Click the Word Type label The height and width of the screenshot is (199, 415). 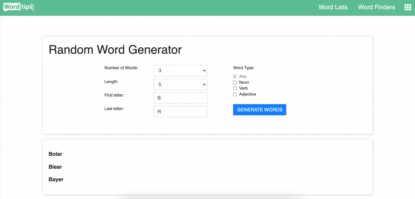pos(244,68)
